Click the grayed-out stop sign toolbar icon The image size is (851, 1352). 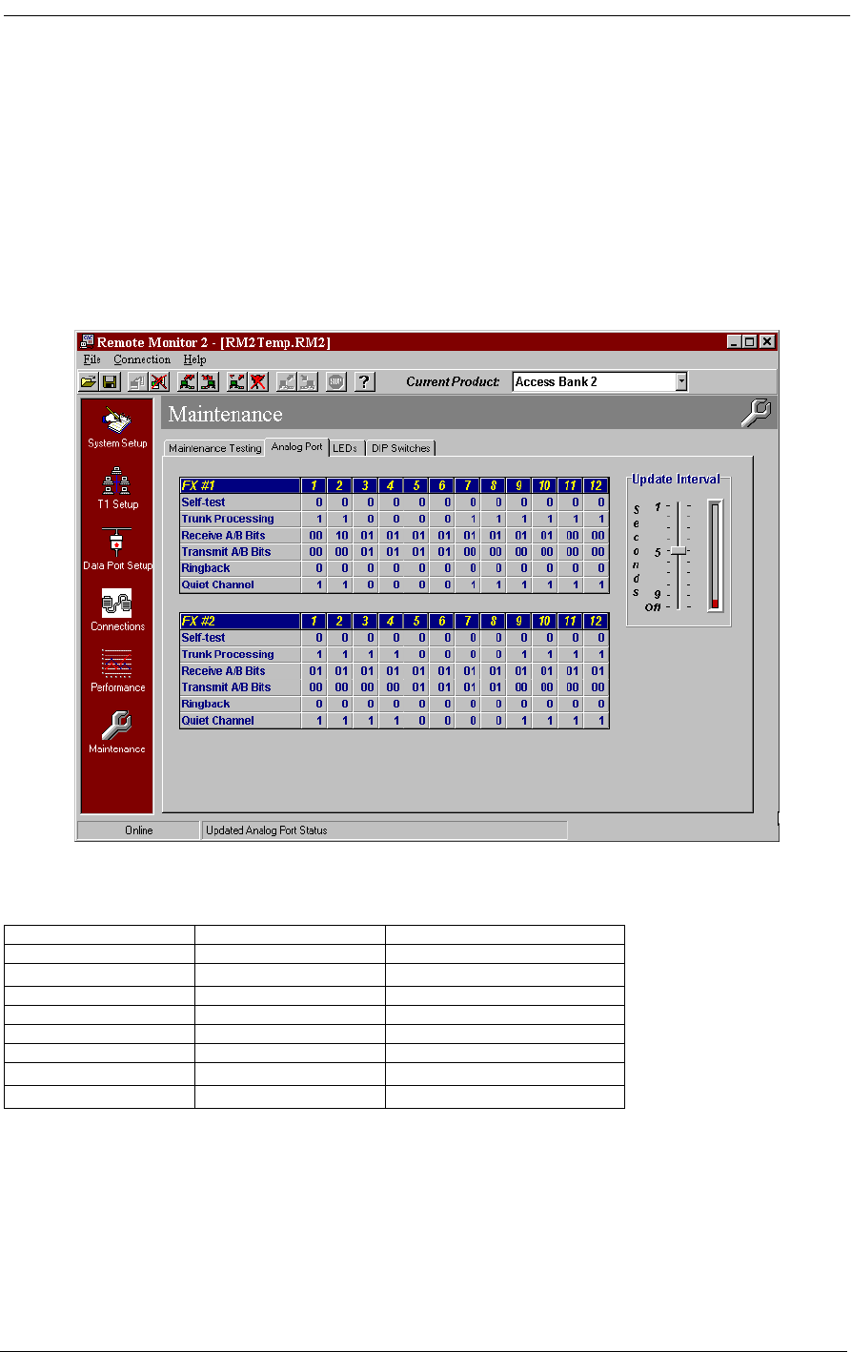[335, 381]
